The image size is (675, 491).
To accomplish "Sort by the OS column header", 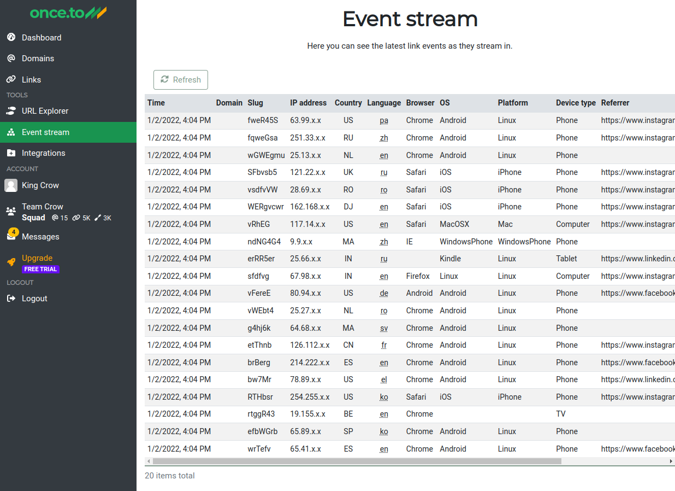I will pos(445,103).
